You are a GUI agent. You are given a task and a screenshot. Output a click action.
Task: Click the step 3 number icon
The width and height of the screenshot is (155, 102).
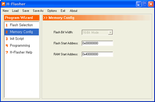click(x=7, y=39)
